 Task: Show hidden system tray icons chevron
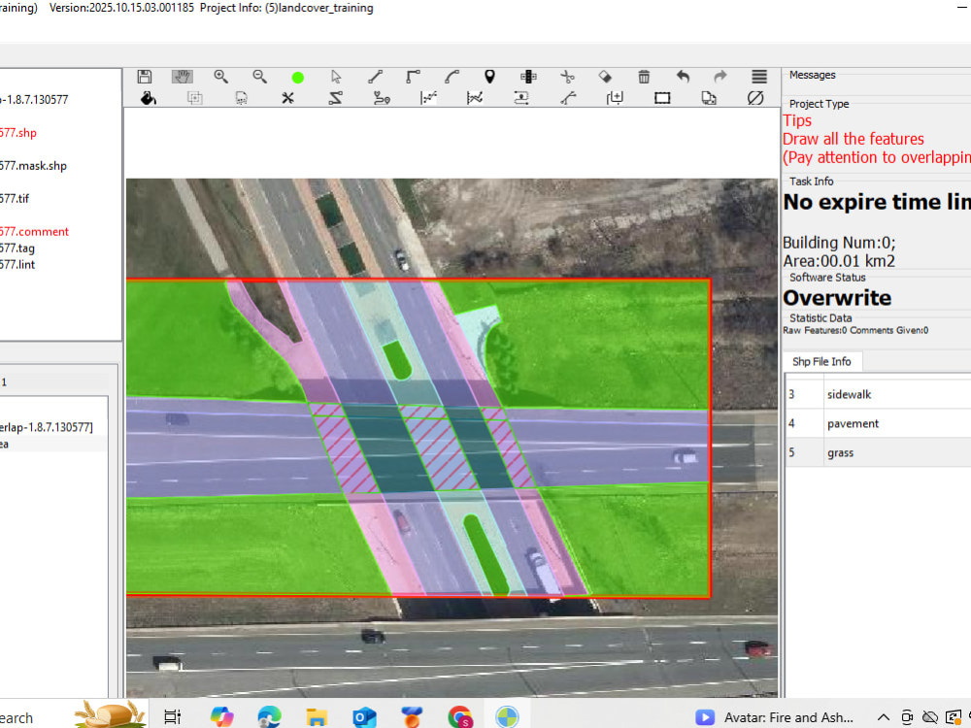click(884, 717)
